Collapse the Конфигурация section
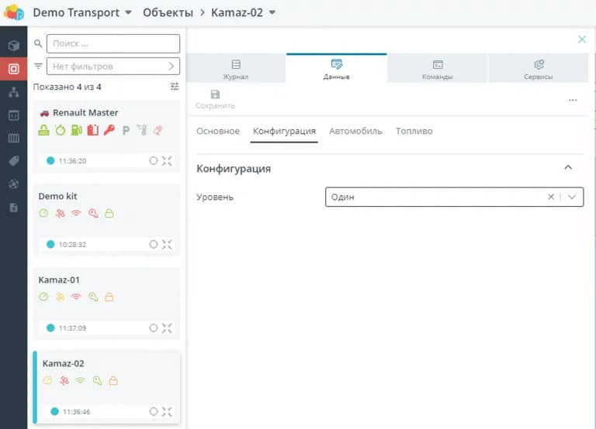 point(568,168)
